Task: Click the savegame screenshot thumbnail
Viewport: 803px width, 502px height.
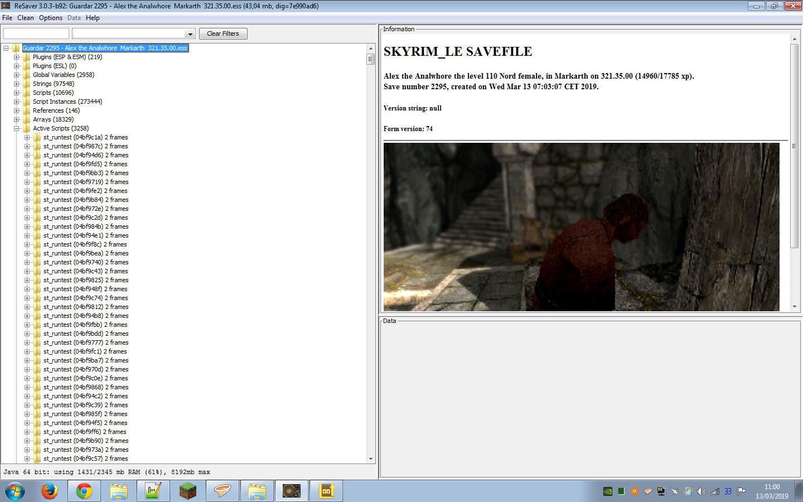Action: tap(582, 227)
